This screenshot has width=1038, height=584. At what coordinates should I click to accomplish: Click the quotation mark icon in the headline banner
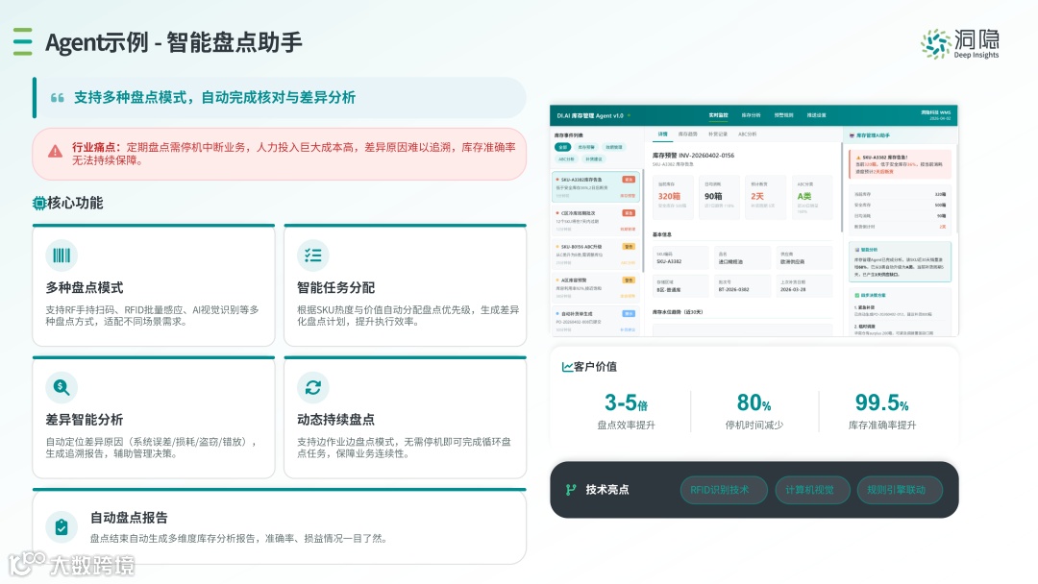coord(58,98)
